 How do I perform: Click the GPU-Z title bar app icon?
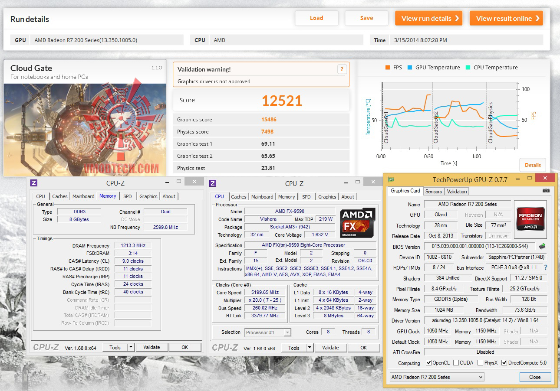pyautogui.click(x=391, y=179)
